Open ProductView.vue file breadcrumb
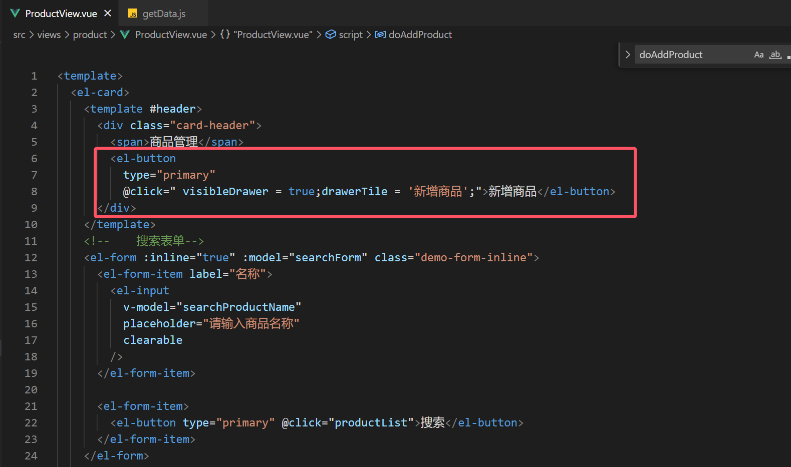Viewport: 791px width, 467px height. point(171,35)
